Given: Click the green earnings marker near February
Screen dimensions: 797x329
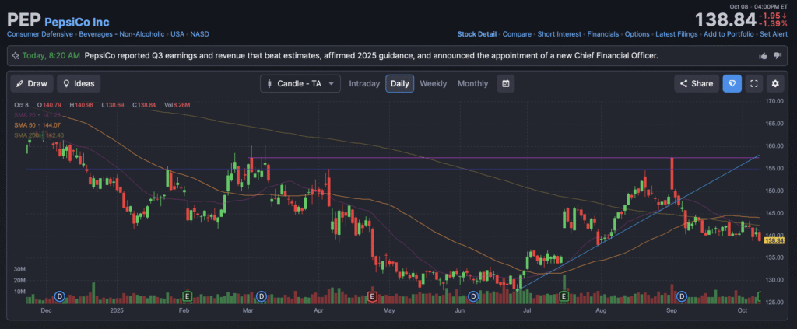Looking at the screenshot, I should tap(187, 296).
